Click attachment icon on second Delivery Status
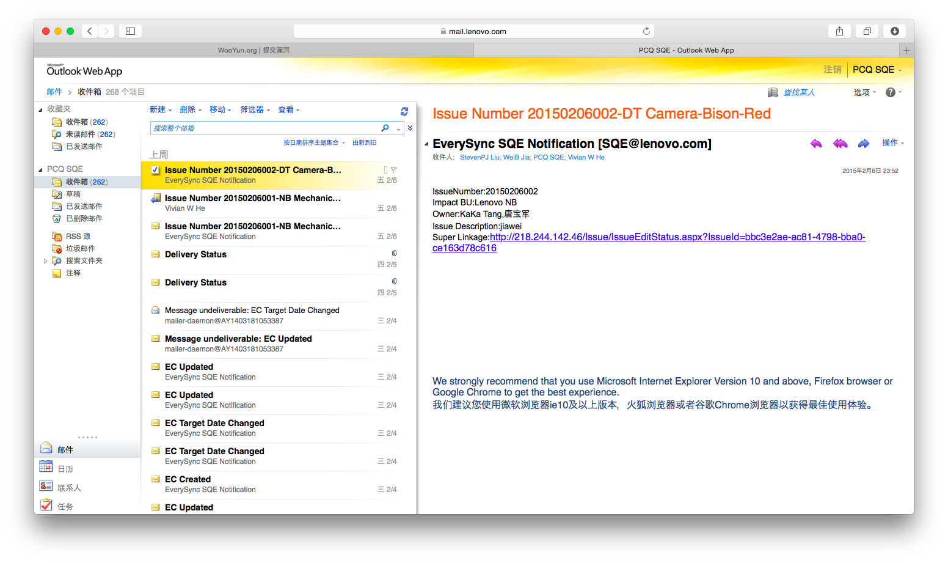This screenshot has width=948, height=563. [394, 281]
